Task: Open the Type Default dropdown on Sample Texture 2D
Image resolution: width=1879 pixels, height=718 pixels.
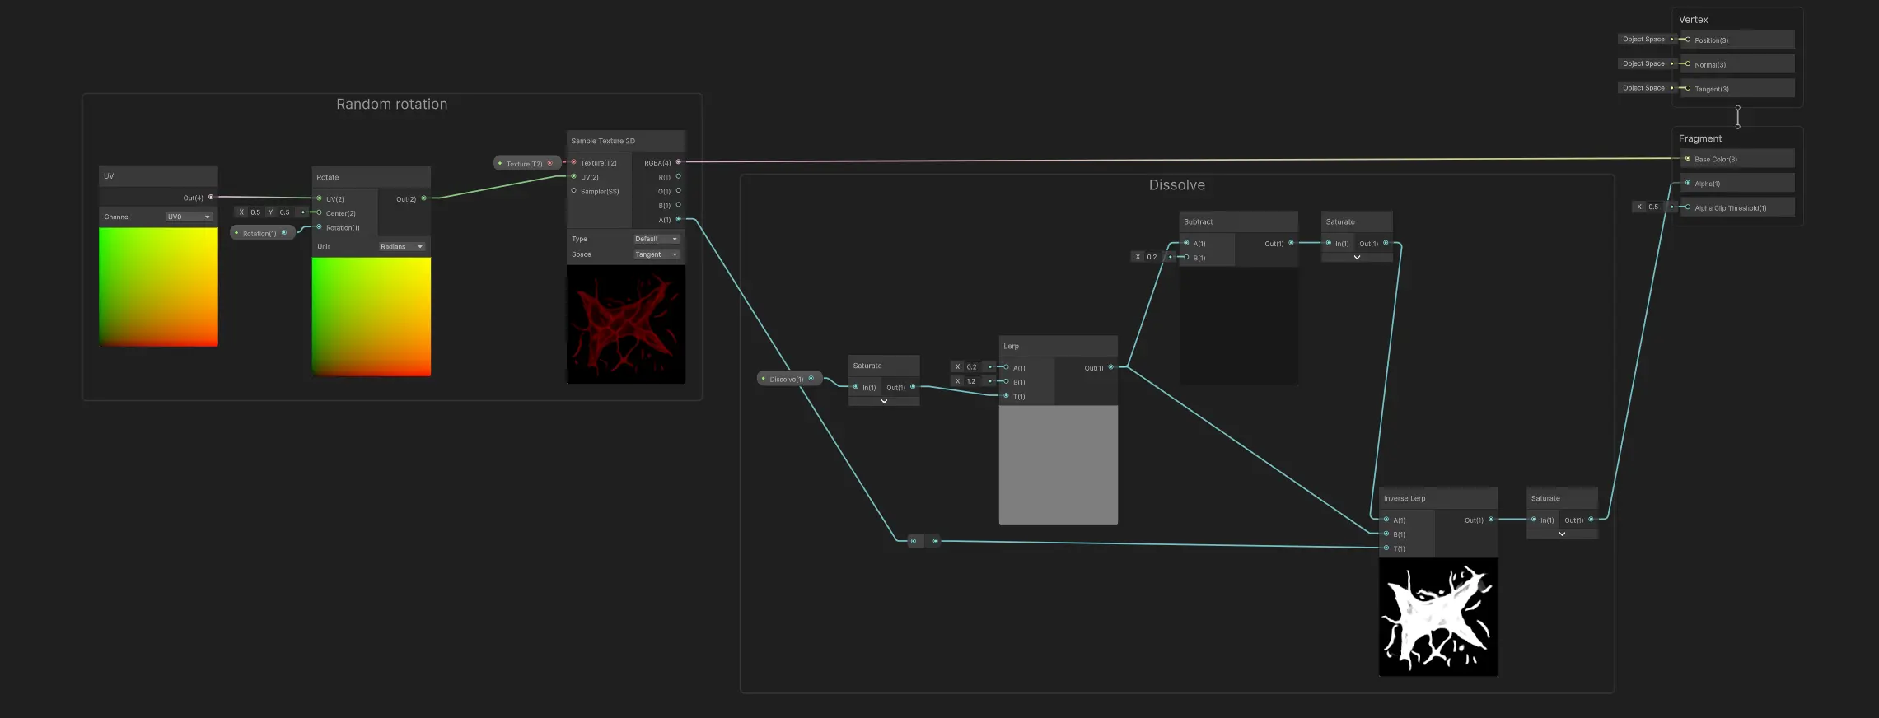Action: coord(656,240)
